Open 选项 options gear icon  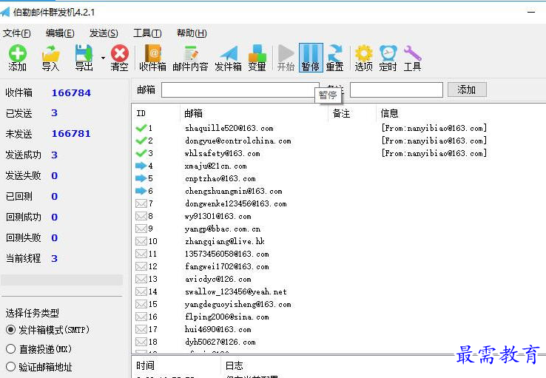coord(363,58)
